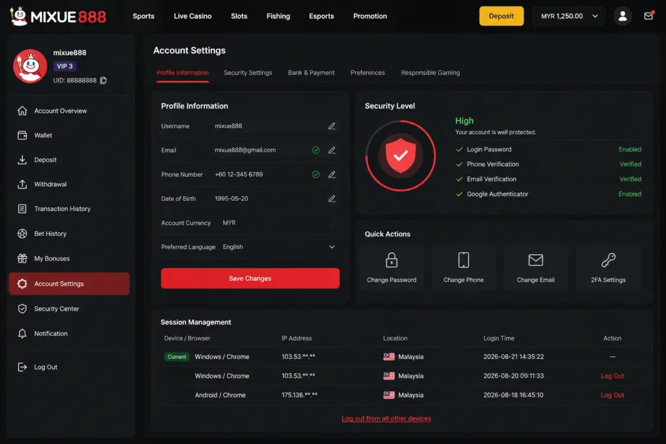Open Live Casino in top navigation
666x444 pixels.
193,16
